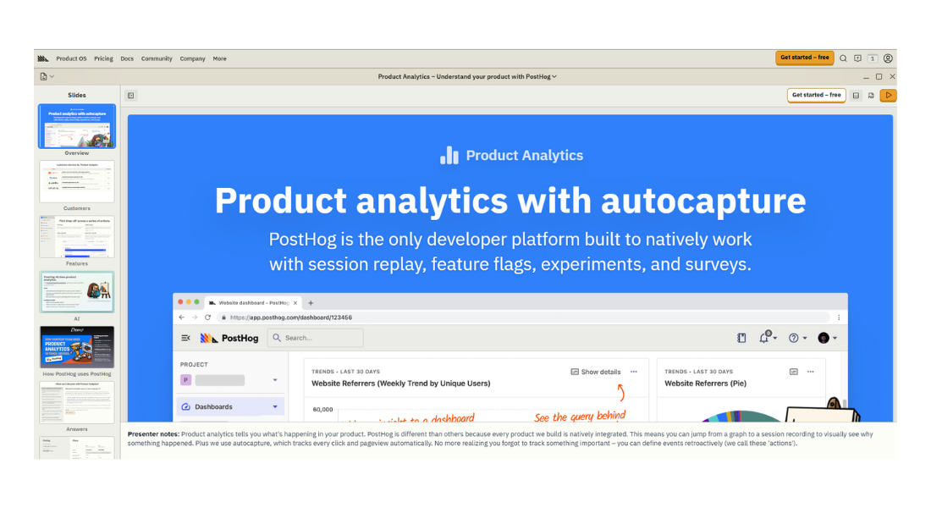Select the Answers slide thumbnail
Screen dimensions: 931x508
(x=76, y=402)
